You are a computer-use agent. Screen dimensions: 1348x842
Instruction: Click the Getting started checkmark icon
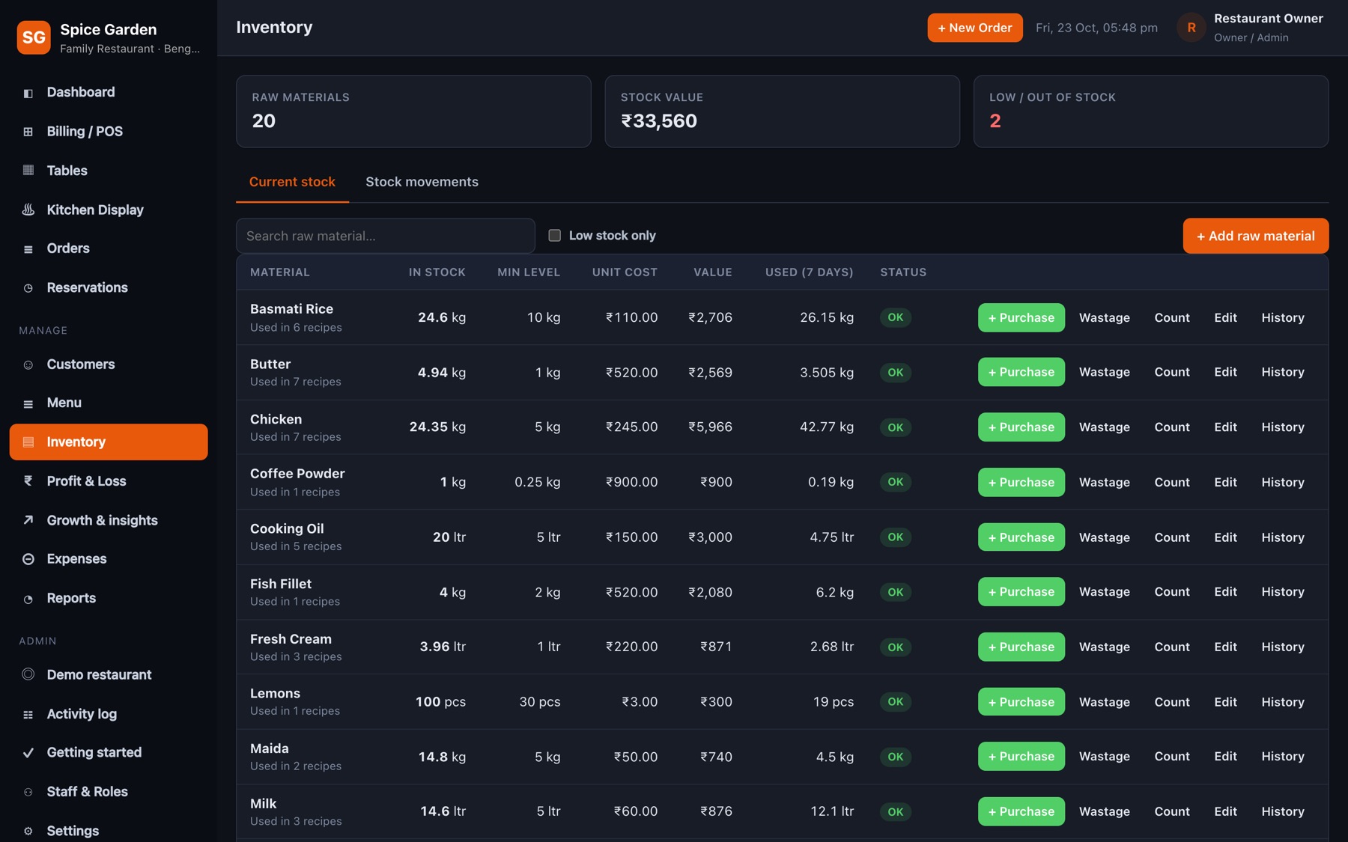pyautogui.click(x=28, y=753)
